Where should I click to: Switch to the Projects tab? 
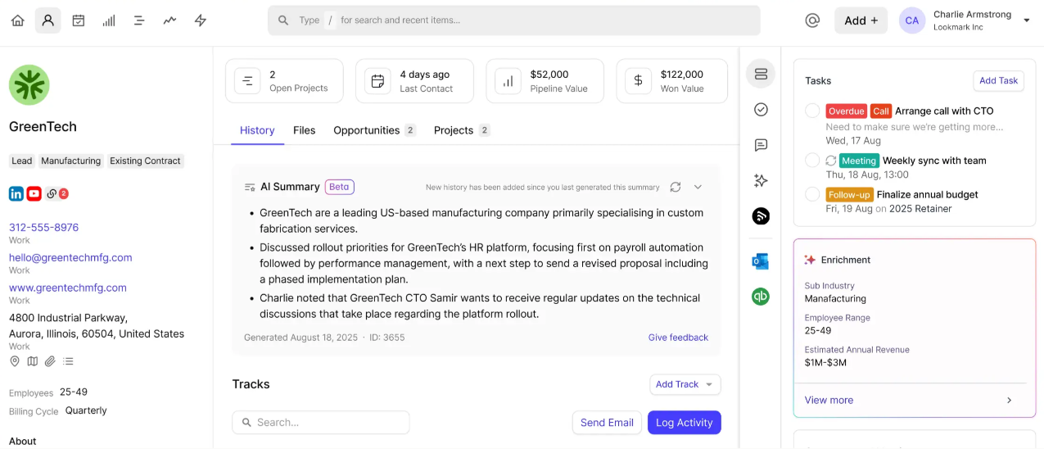pyautogui.click(x=462, y=130)
